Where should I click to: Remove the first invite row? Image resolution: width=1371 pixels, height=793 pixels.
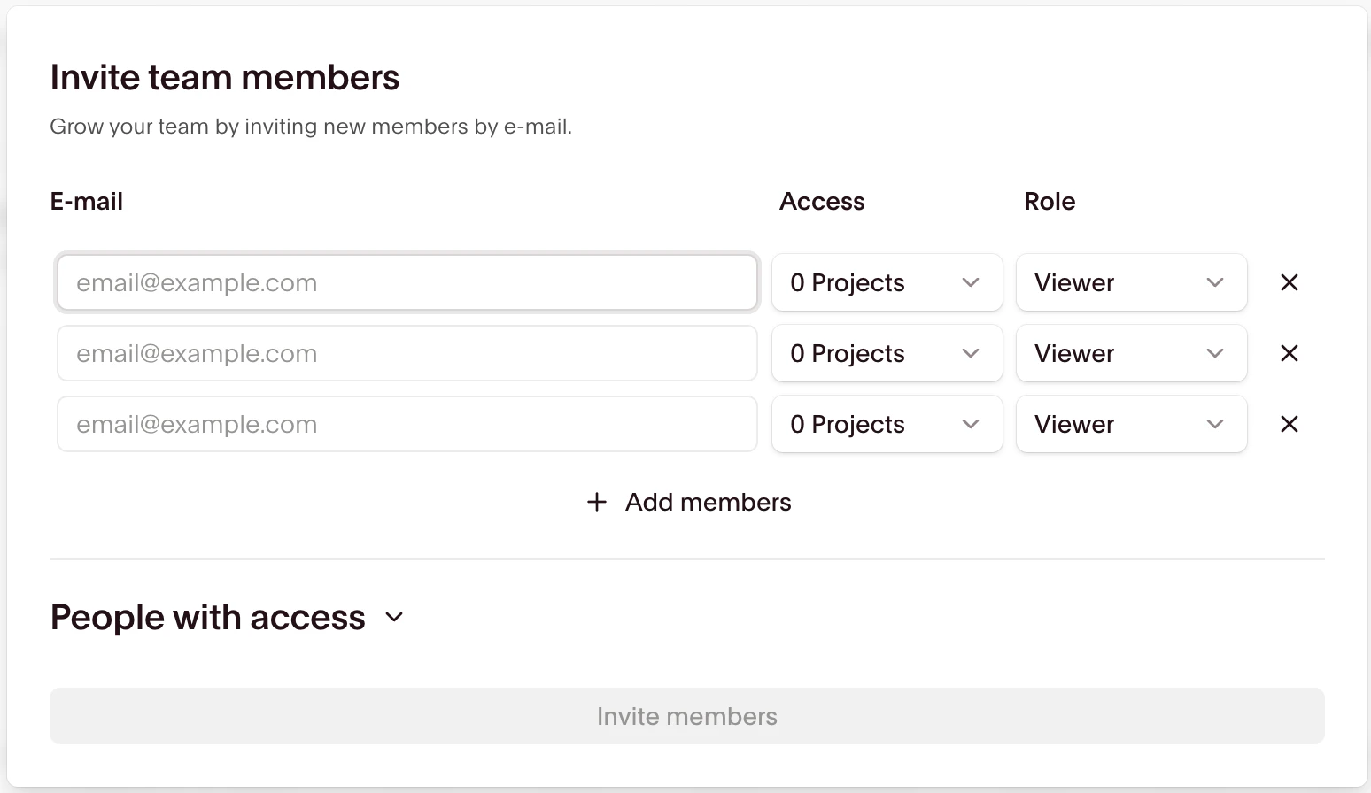coord(1290,282)
